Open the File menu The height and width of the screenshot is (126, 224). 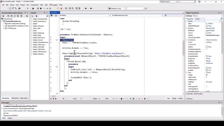pos(3,5)
